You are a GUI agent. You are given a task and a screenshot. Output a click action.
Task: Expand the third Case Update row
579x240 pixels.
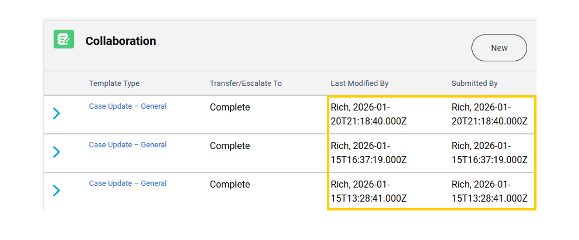click(x=56, y=190)
